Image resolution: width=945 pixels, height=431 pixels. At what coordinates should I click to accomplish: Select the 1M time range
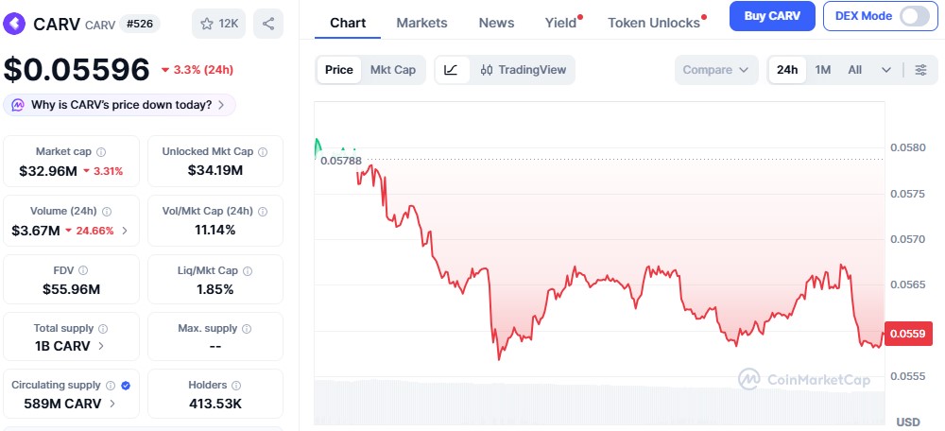823,70
